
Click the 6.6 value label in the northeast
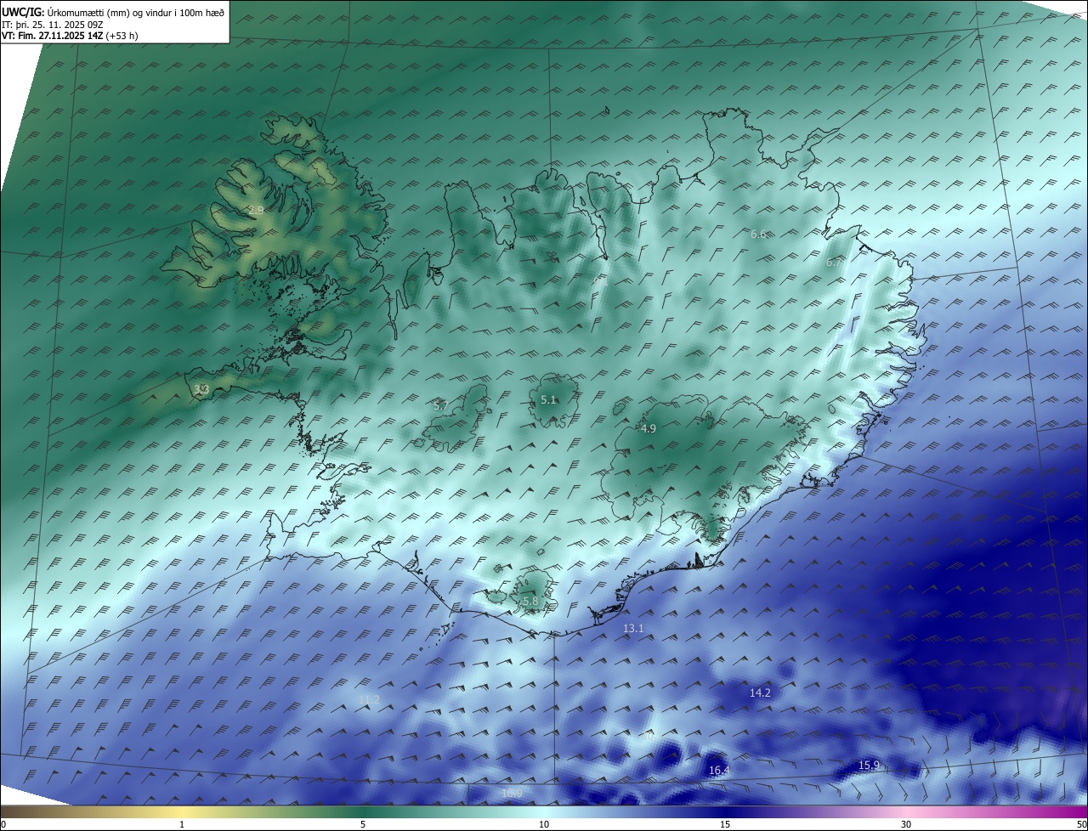click(758, 233)
